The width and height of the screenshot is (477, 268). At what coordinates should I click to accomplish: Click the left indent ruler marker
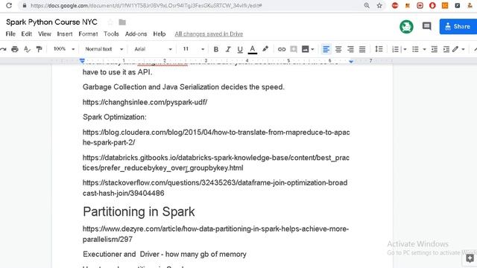[x=82, y=61]
